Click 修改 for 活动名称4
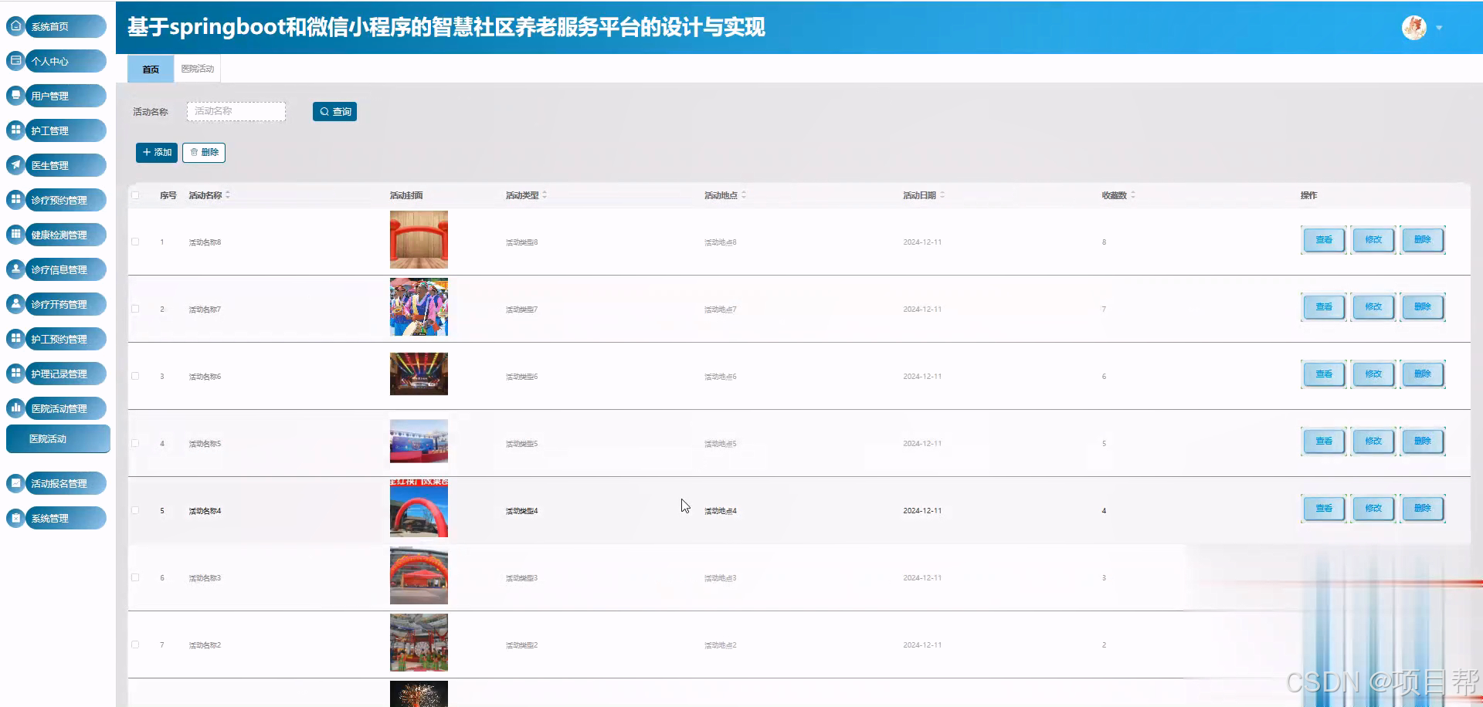This screenshot has height=707, width=1483. pyautogui.click(x=1373, y=509)
